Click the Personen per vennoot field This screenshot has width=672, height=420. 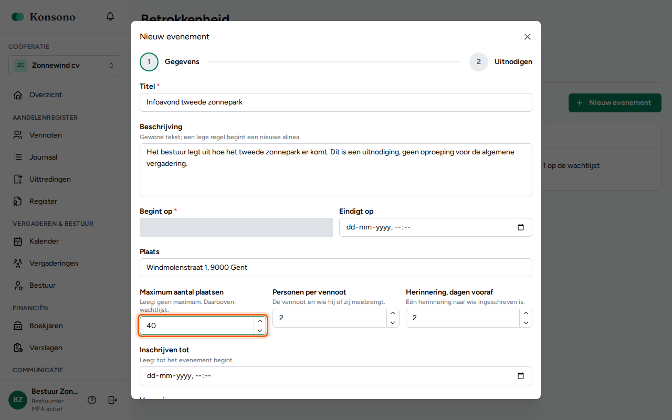coord(336,318)
